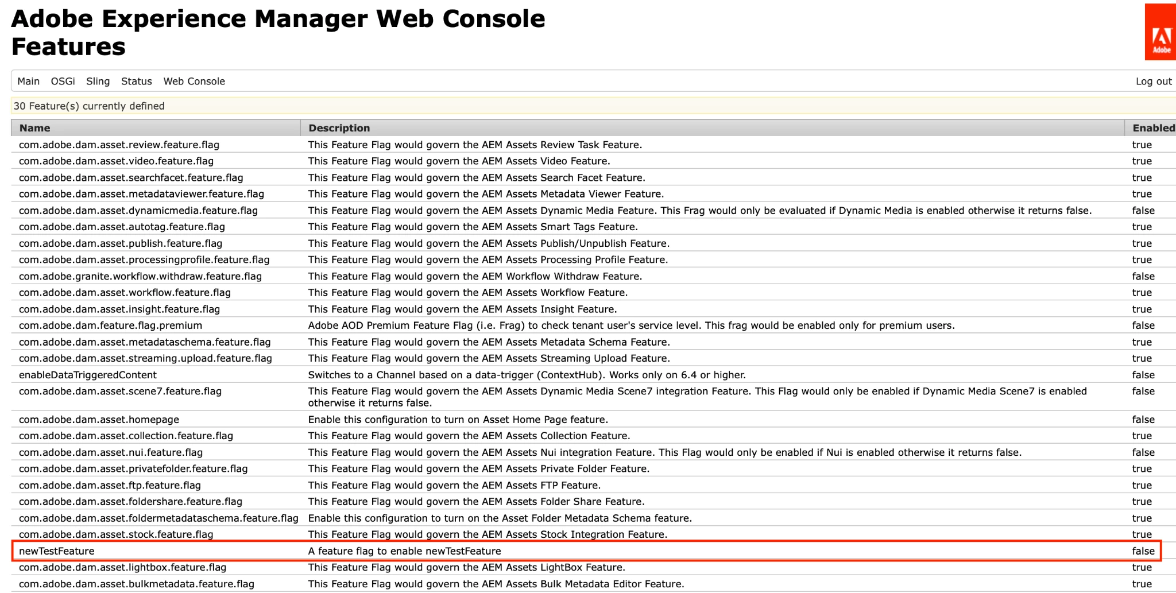Select com.adobe.dam.asset.streaming.upload.feature.flag name
Image resolution: width=1176 pixels, height=593 pixels.
click(145, 359)
